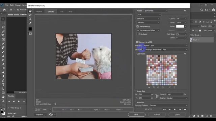Screen dimensions: 216x121
Task: Select the Path Selection tool
Action: tap(3, 89)
